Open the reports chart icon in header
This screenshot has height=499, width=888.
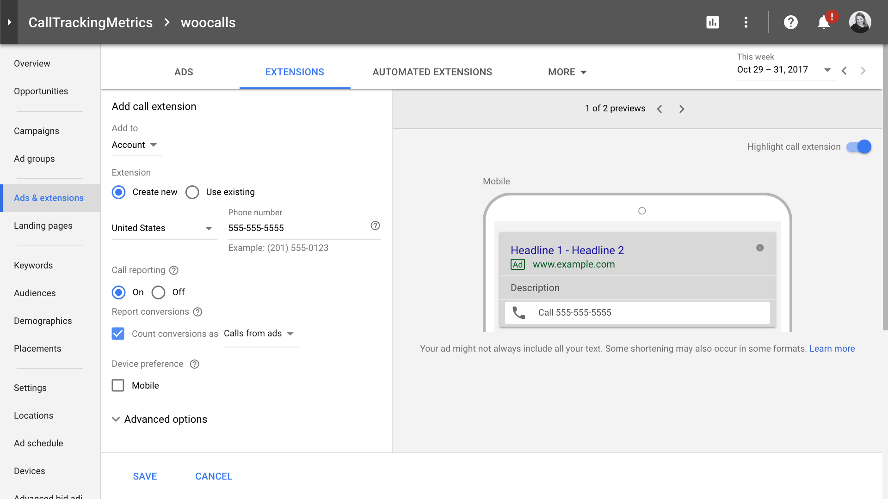[712, 22]
